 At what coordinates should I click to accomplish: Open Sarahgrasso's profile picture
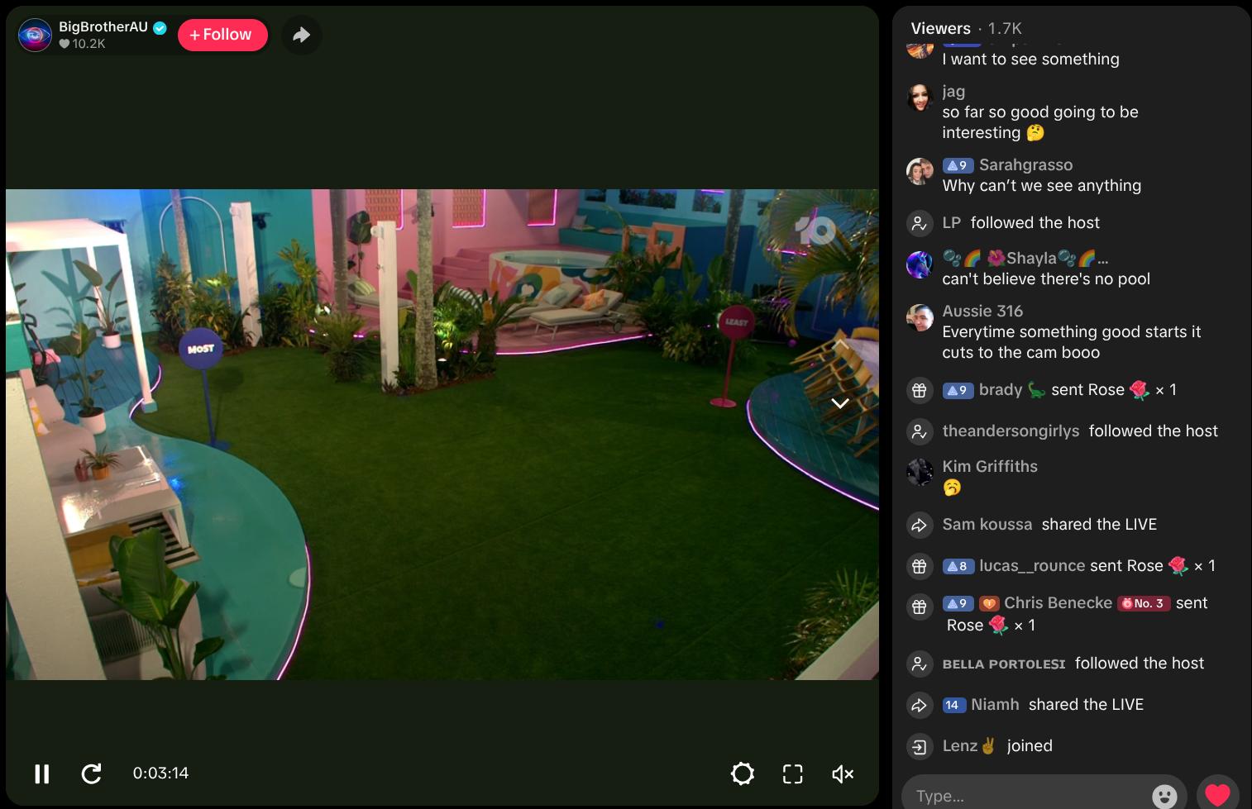click(920, 171)
